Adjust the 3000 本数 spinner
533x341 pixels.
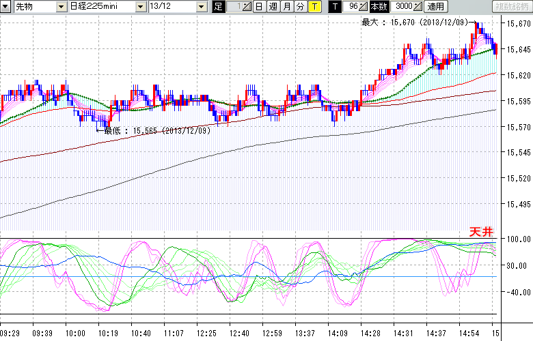click(x=418, y=6)
